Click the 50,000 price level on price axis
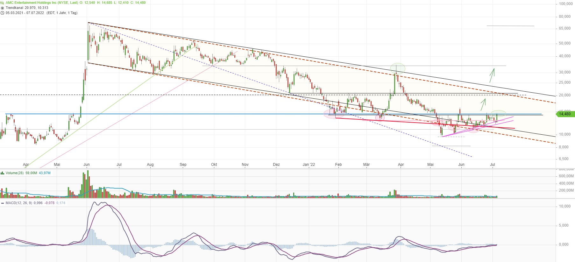Viewport: 575px width, 262px height. coord(565,43)
